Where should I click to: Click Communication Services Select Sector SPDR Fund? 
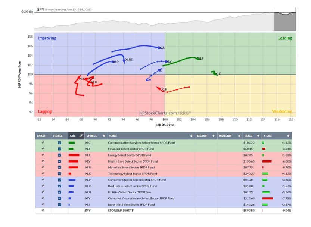click(141, 143)
